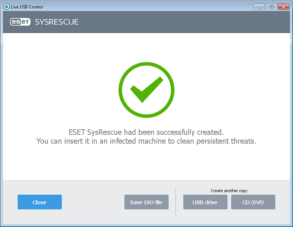
Task: Click the "Create another copy" label
Action: coord(229,191)
